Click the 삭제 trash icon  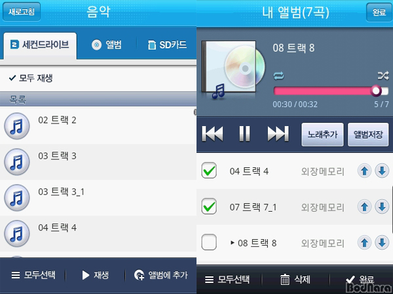(285, 279)
